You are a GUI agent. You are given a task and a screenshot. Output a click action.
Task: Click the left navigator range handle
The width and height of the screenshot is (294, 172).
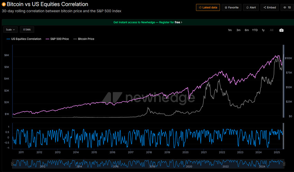click(x=12, y=163)
